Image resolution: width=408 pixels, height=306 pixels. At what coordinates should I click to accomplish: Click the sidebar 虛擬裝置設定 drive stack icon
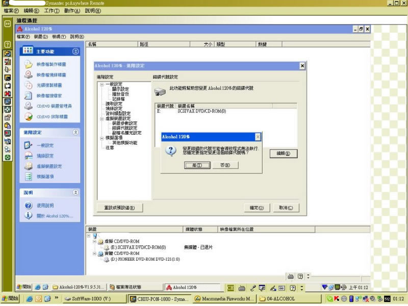pos(28,166)
